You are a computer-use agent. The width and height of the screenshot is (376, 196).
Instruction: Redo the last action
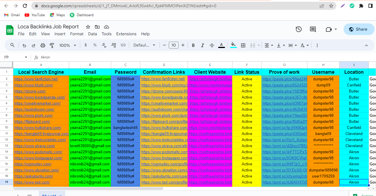click(34, 45)
